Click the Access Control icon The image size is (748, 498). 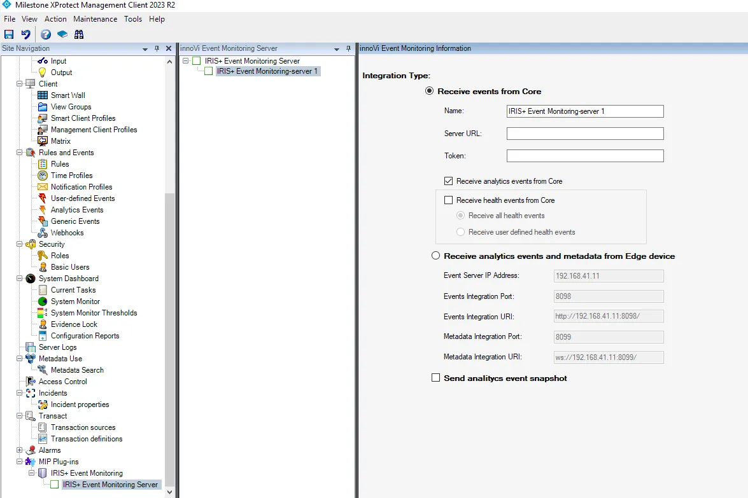click(30, 381)
